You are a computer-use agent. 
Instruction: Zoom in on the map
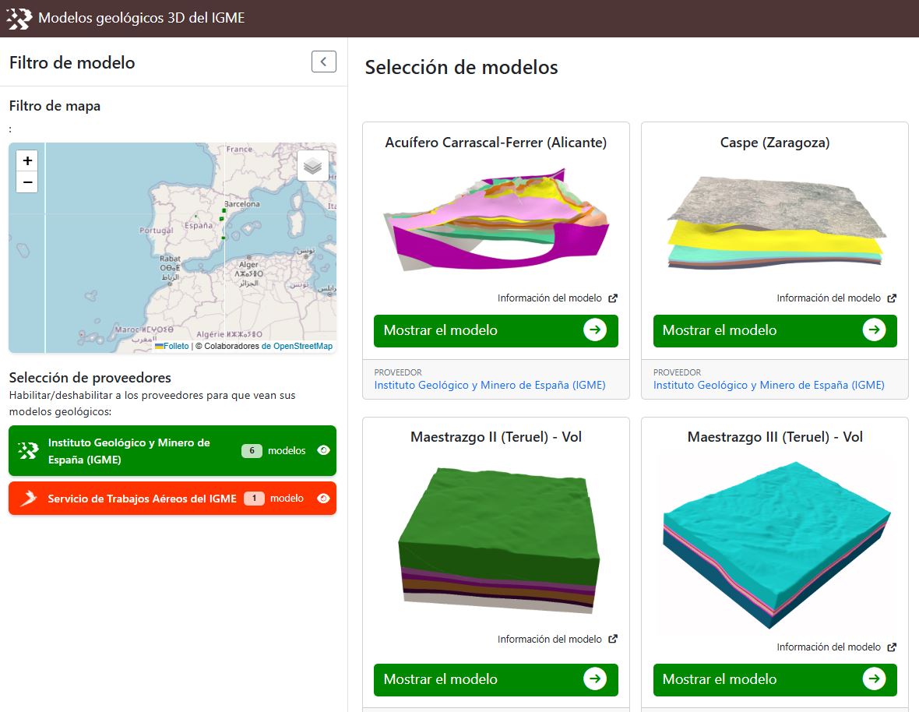coord(27,161)
